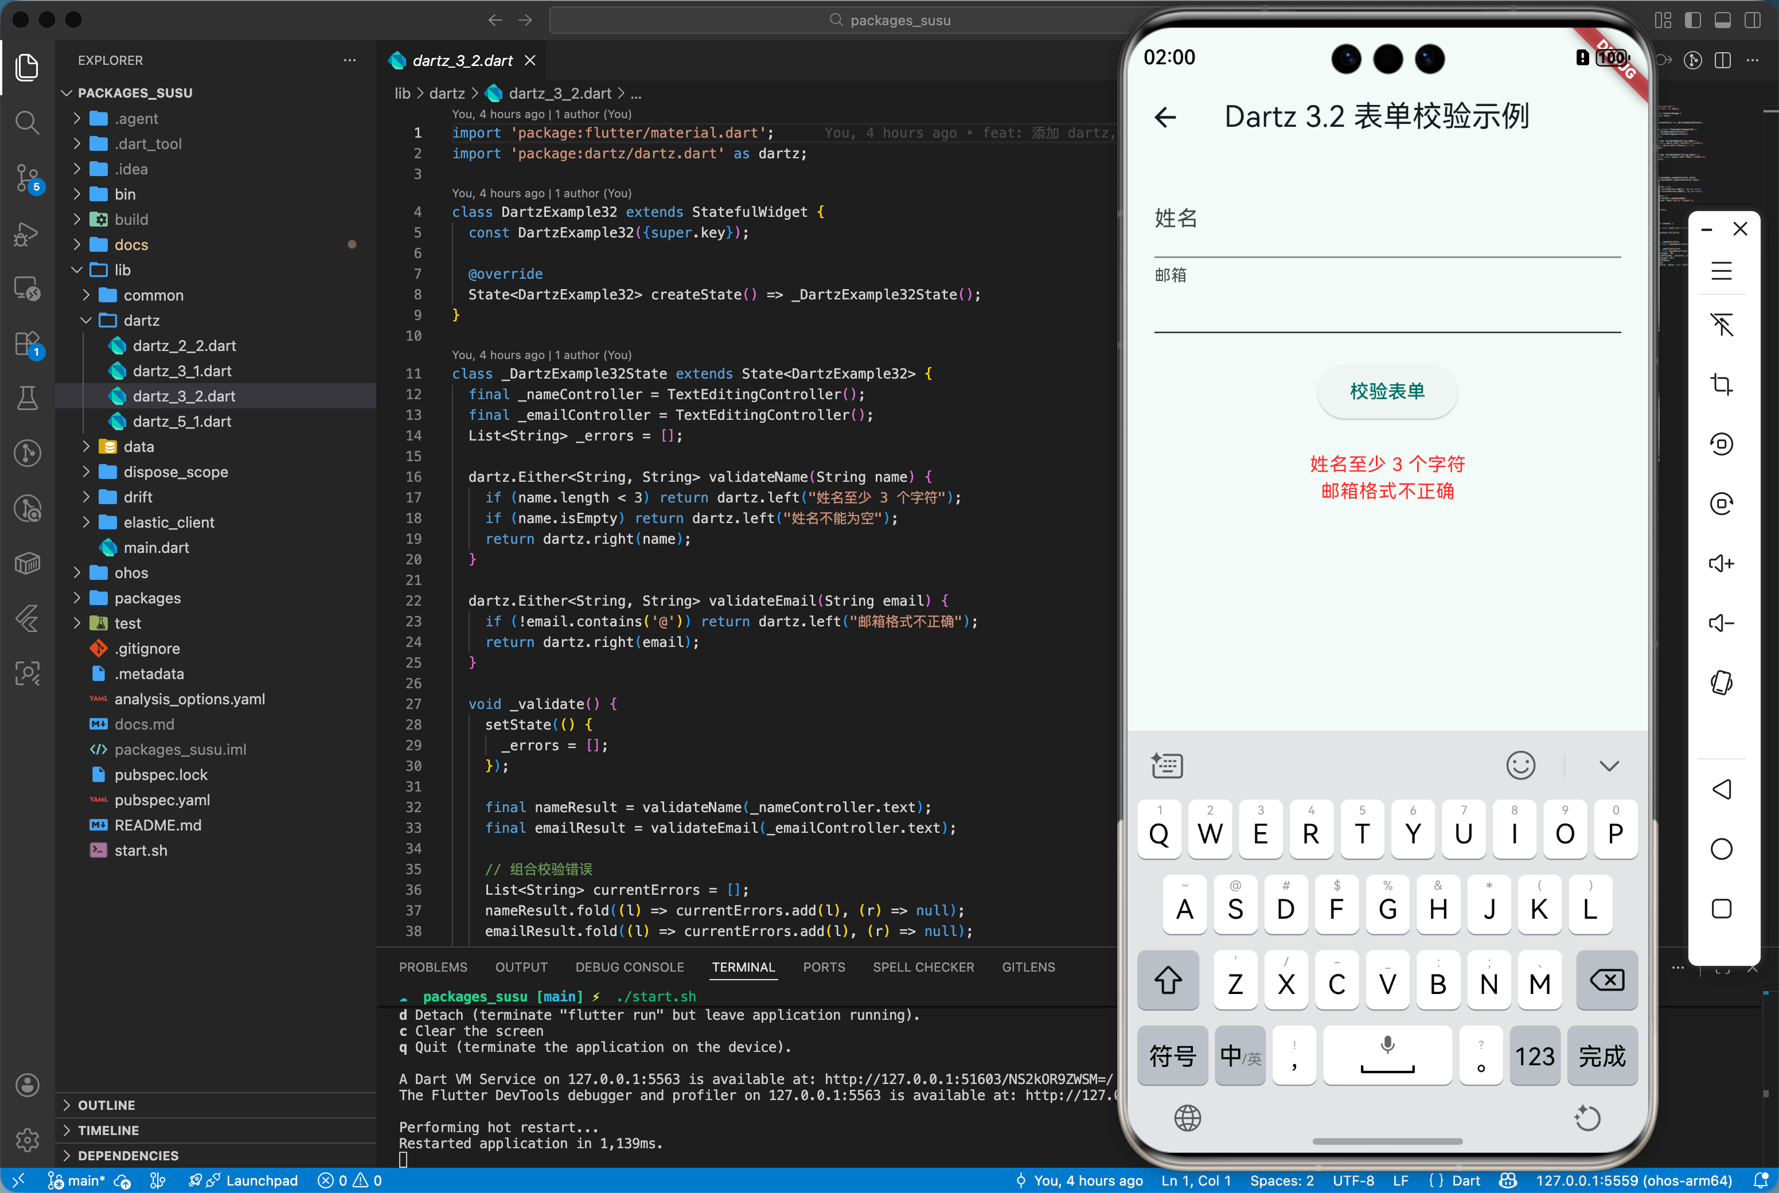This screenshot has width=1779, height=1193.
Task: Open the Flutter sidebar view
Action: click(x=28, y=618)
